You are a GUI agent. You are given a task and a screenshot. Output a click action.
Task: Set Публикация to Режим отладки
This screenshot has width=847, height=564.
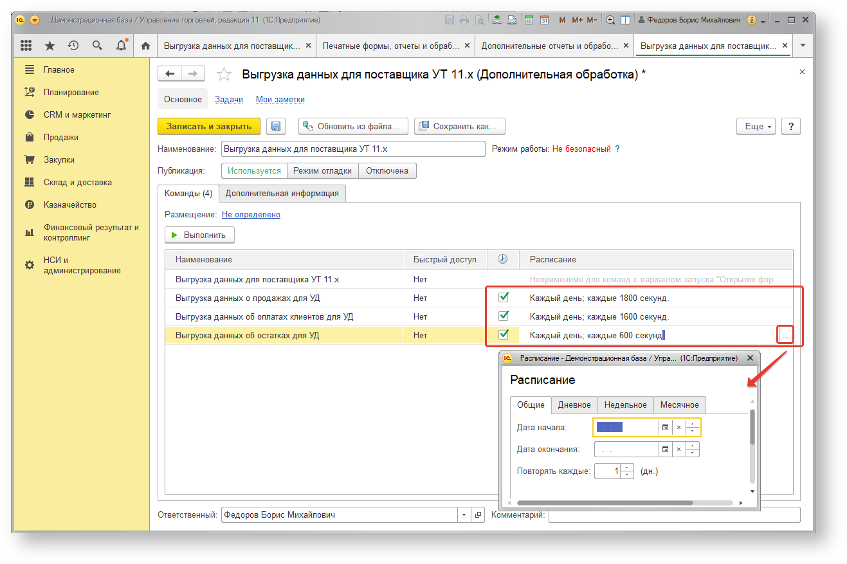(x=322, y=171)
